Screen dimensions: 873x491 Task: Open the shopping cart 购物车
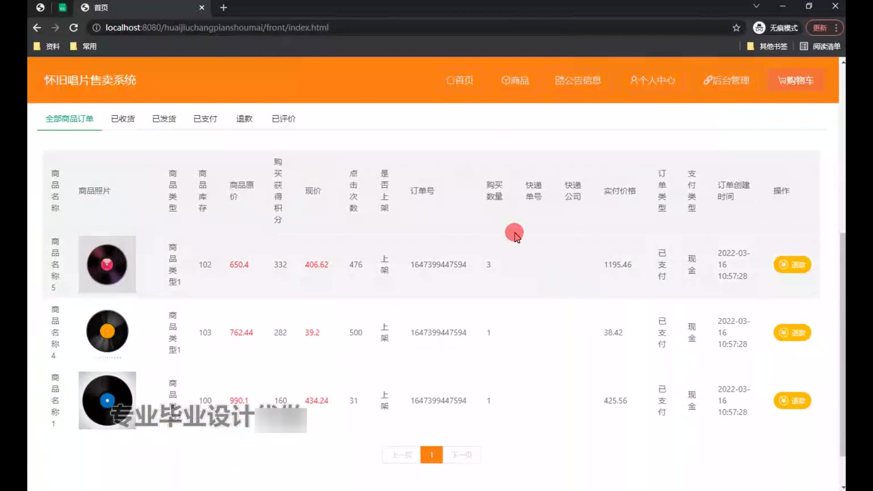[796, 80]
